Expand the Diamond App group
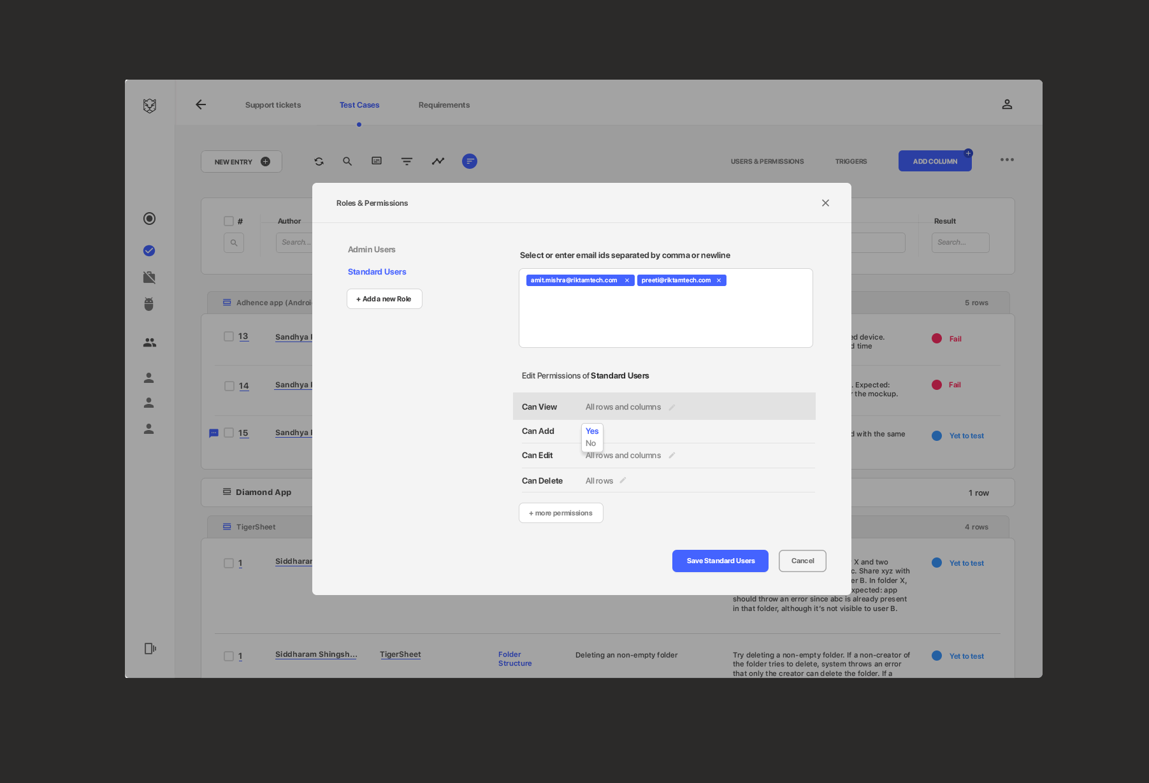Viewport: 1149px width, 783px height. (x=227, y=492)
